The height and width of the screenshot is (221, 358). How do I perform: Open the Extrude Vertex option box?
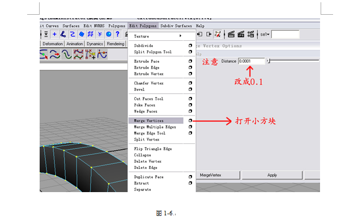click(190, 74)
